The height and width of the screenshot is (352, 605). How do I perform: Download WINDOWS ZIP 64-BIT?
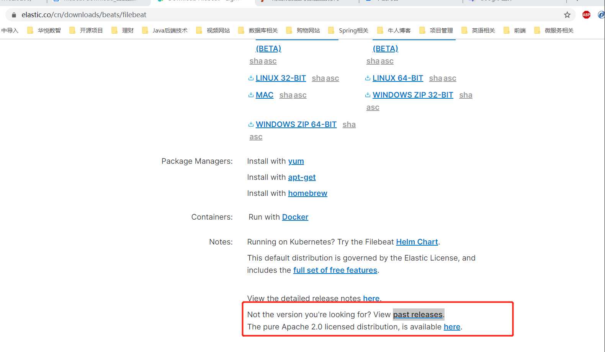(296, 124)
